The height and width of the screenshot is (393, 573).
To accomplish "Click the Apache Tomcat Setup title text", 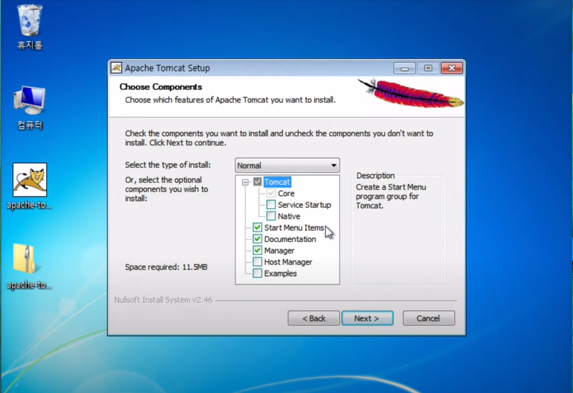I will click(167, 68).
